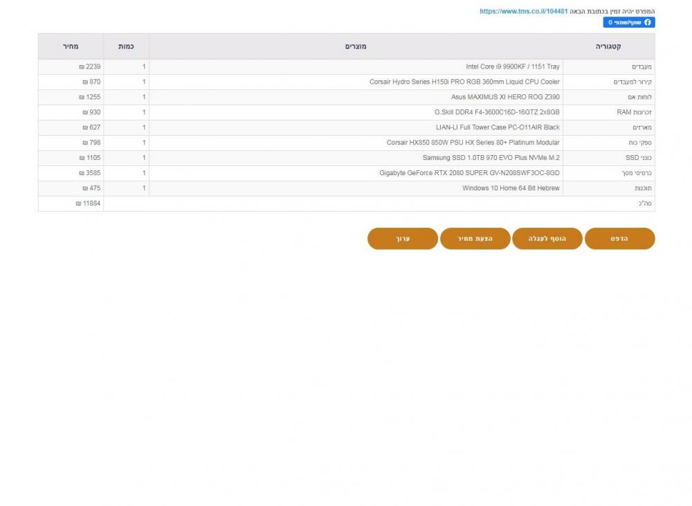692x506 pixels.
Task: Open the tms.co.il/104481 spec link
Action: click(523, 12)
